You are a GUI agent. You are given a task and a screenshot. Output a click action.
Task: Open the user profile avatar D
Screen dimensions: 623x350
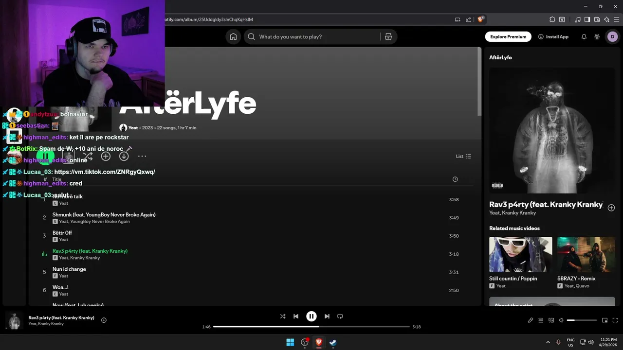coord(612,36)
